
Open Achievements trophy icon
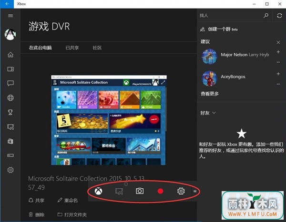pyautogui.click(x=10, y=112)
